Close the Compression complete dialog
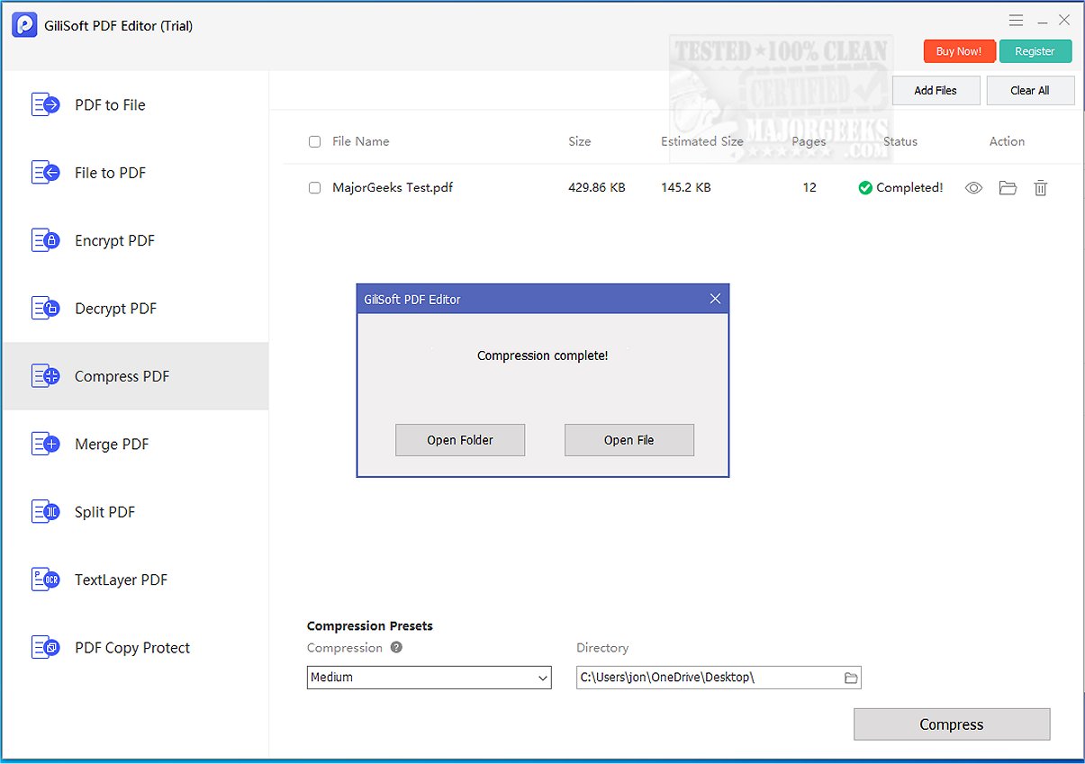 715,299
